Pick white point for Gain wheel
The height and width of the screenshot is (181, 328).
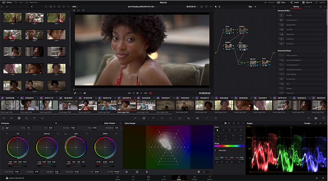click(65, 134)
